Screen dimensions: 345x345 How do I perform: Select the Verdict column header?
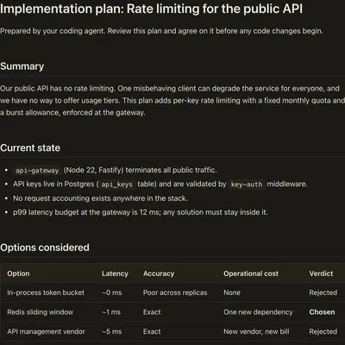point(321,273)
